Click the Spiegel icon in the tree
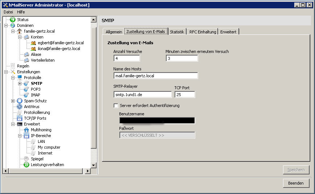The height and width of the screenshot is (194, 315). [26, 159]
